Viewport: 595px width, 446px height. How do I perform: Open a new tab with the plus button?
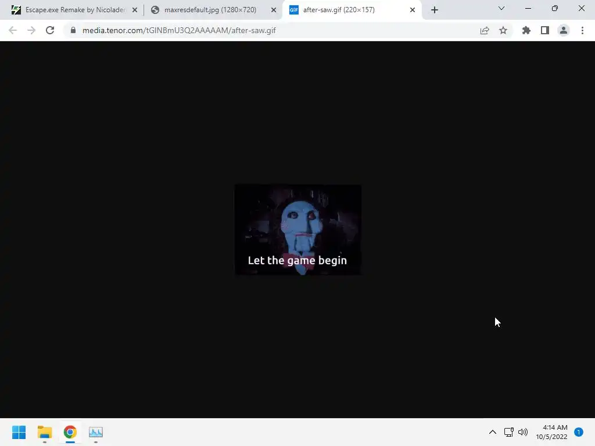[435, 10]
